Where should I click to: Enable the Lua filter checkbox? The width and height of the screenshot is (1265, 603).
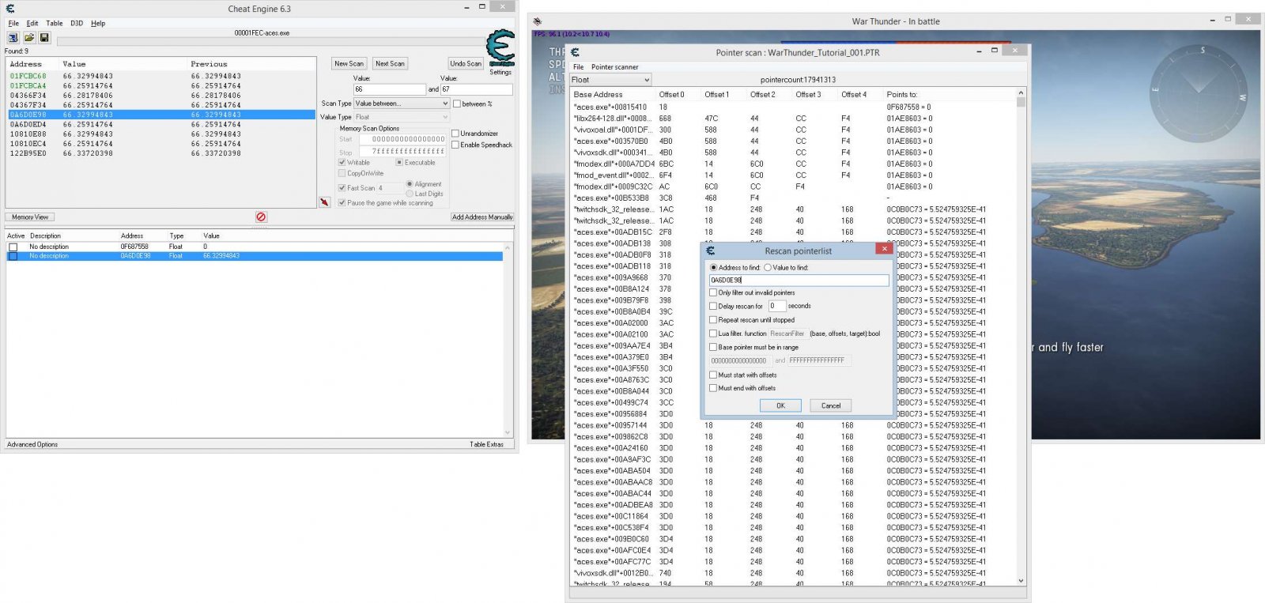point(713,334)
